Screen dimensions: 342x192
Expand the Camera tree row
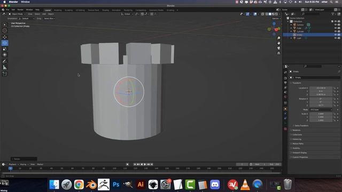pyautogui.click(x=291, y=25)
